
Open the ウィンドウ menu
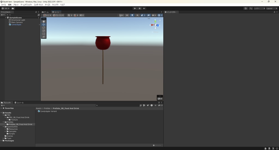55,5
